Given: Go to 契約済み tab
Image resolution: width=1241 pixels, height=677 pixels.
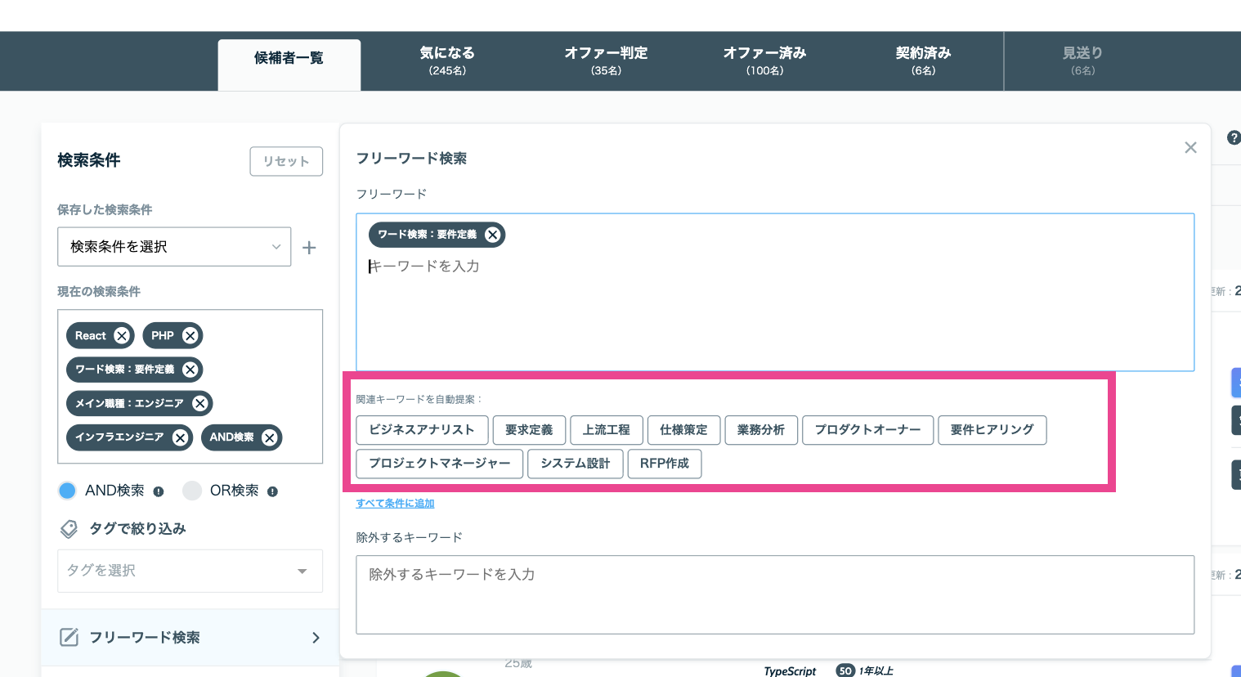Looking at the screenshot, I should [923, 61].
